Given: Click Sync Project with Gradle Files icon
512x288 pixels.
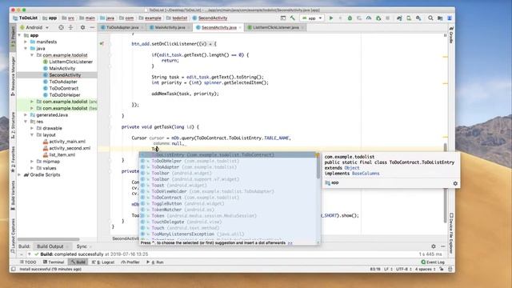Looking at the screenshot, I should (x=399, y=18).
